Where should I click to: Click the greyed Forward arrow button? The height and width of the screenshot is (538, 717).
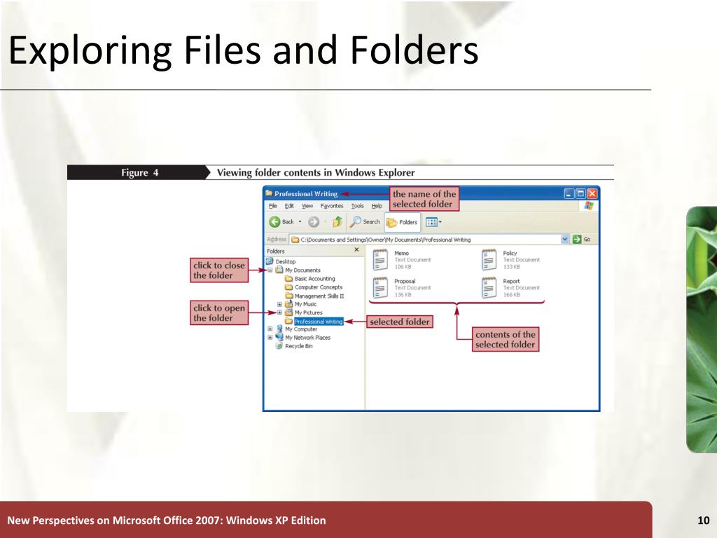click(x=314, y=222)
